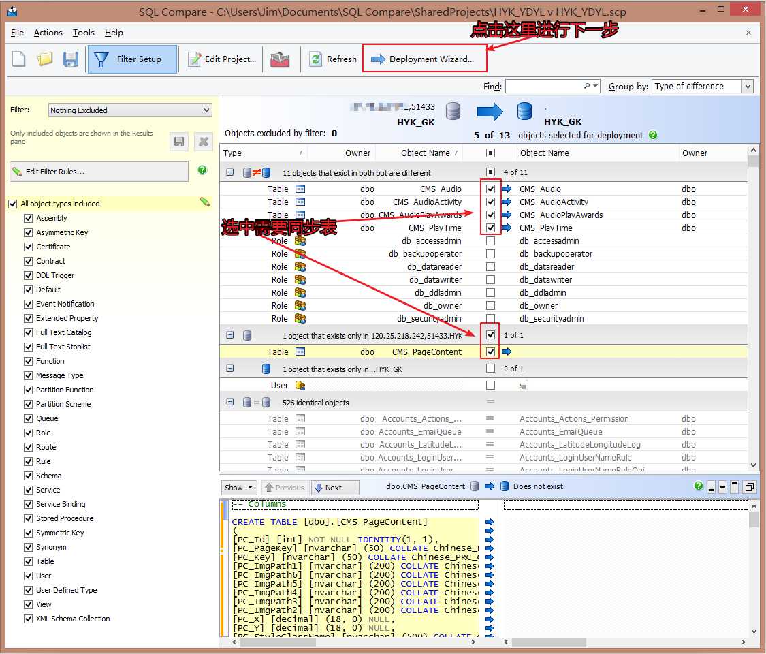The image size is (766, 654).
Task: Click the Filter Setup funnel button
Action: (132, 59)
